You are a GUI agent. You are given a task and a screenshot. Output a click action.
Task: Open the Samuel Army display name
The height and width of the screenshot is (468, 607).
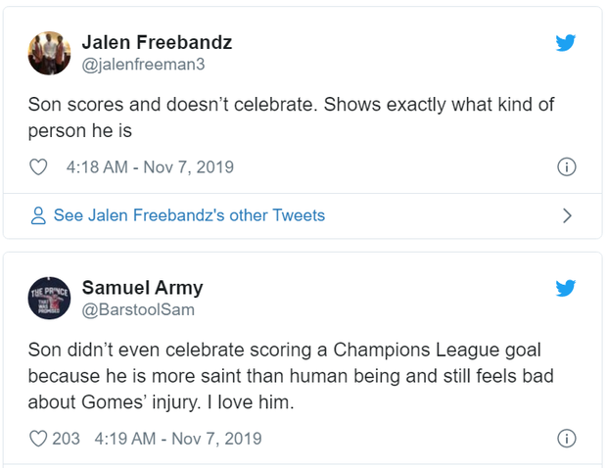[142, 288]
